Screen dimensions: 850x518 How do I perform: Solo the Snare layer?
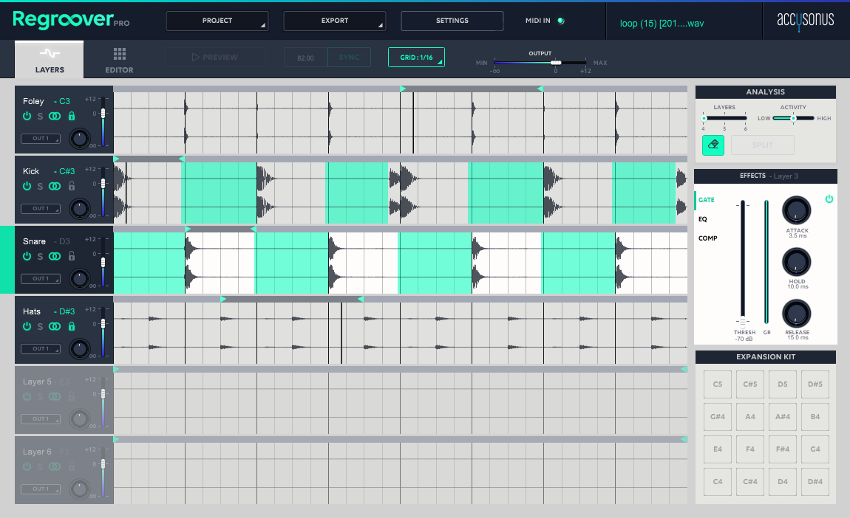(40, 257)
